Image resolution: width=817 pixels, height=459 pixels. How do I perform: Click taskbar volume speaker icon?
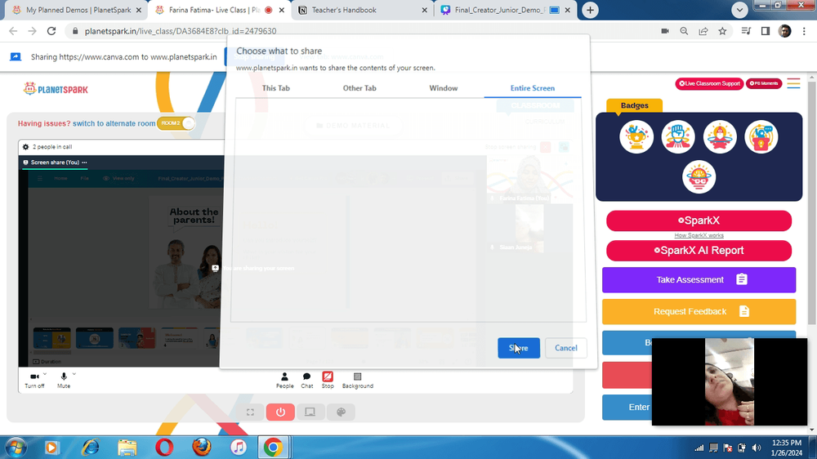(x=757, y=448)
